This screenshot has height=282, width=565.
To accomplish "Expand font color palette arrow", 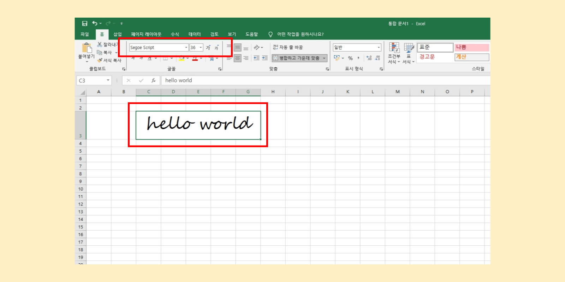I will pyautogui.click(x=201, y=58).
